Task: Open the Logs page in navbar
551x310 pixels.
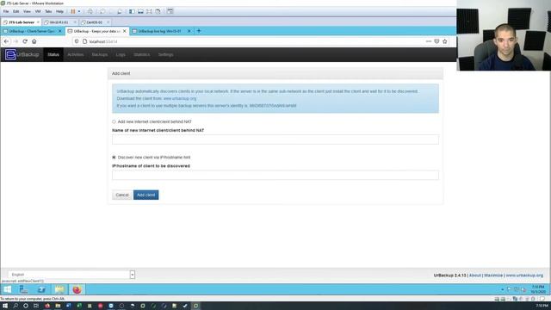Action: click(x=121, y=54)
